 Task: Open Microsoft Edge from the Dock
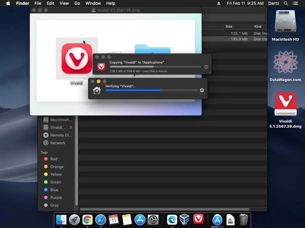click(172, 220)
